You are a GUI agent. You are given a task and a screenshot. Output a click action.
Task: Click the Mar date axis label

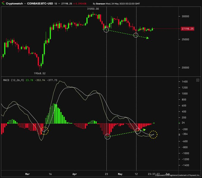27,174
